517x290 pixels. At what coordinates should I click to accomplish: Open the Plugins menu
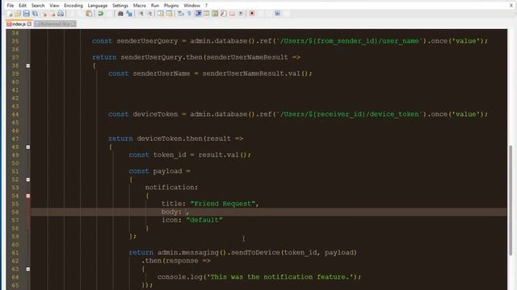[x=171, y=6]
